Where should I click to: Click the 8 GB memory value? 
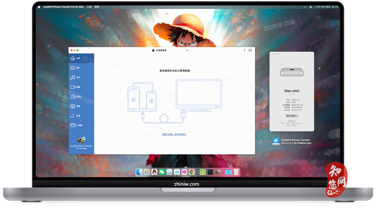coord(293,102)
